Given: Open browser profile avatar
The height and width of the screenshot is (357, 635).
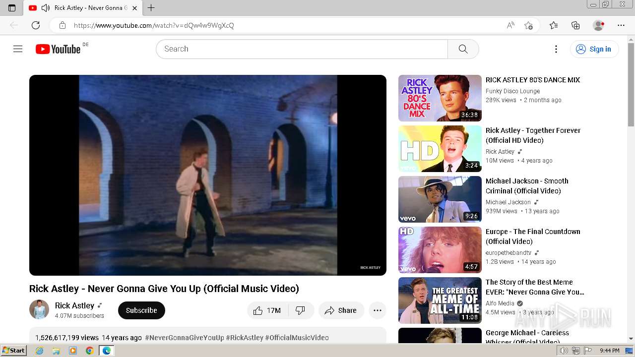Looking at the screenshot, I should pyautogui.click(x=598, y=25).
